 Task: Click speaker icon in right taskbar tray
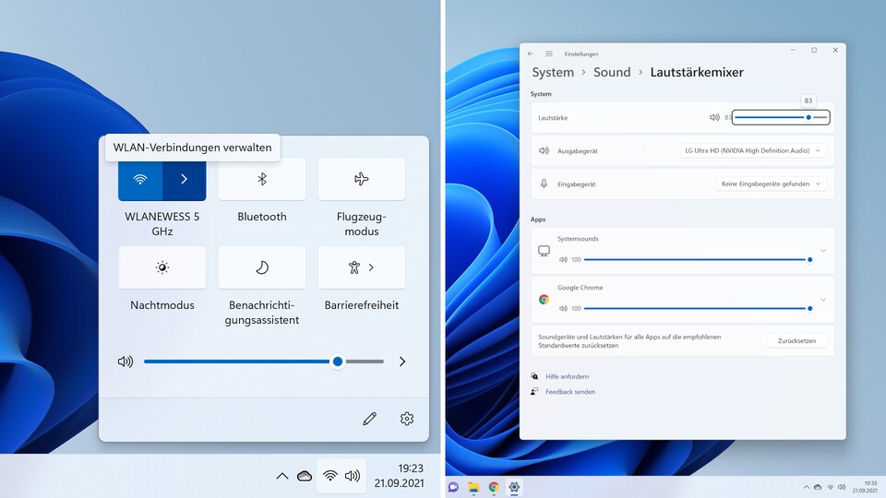[x=842, y=487]
